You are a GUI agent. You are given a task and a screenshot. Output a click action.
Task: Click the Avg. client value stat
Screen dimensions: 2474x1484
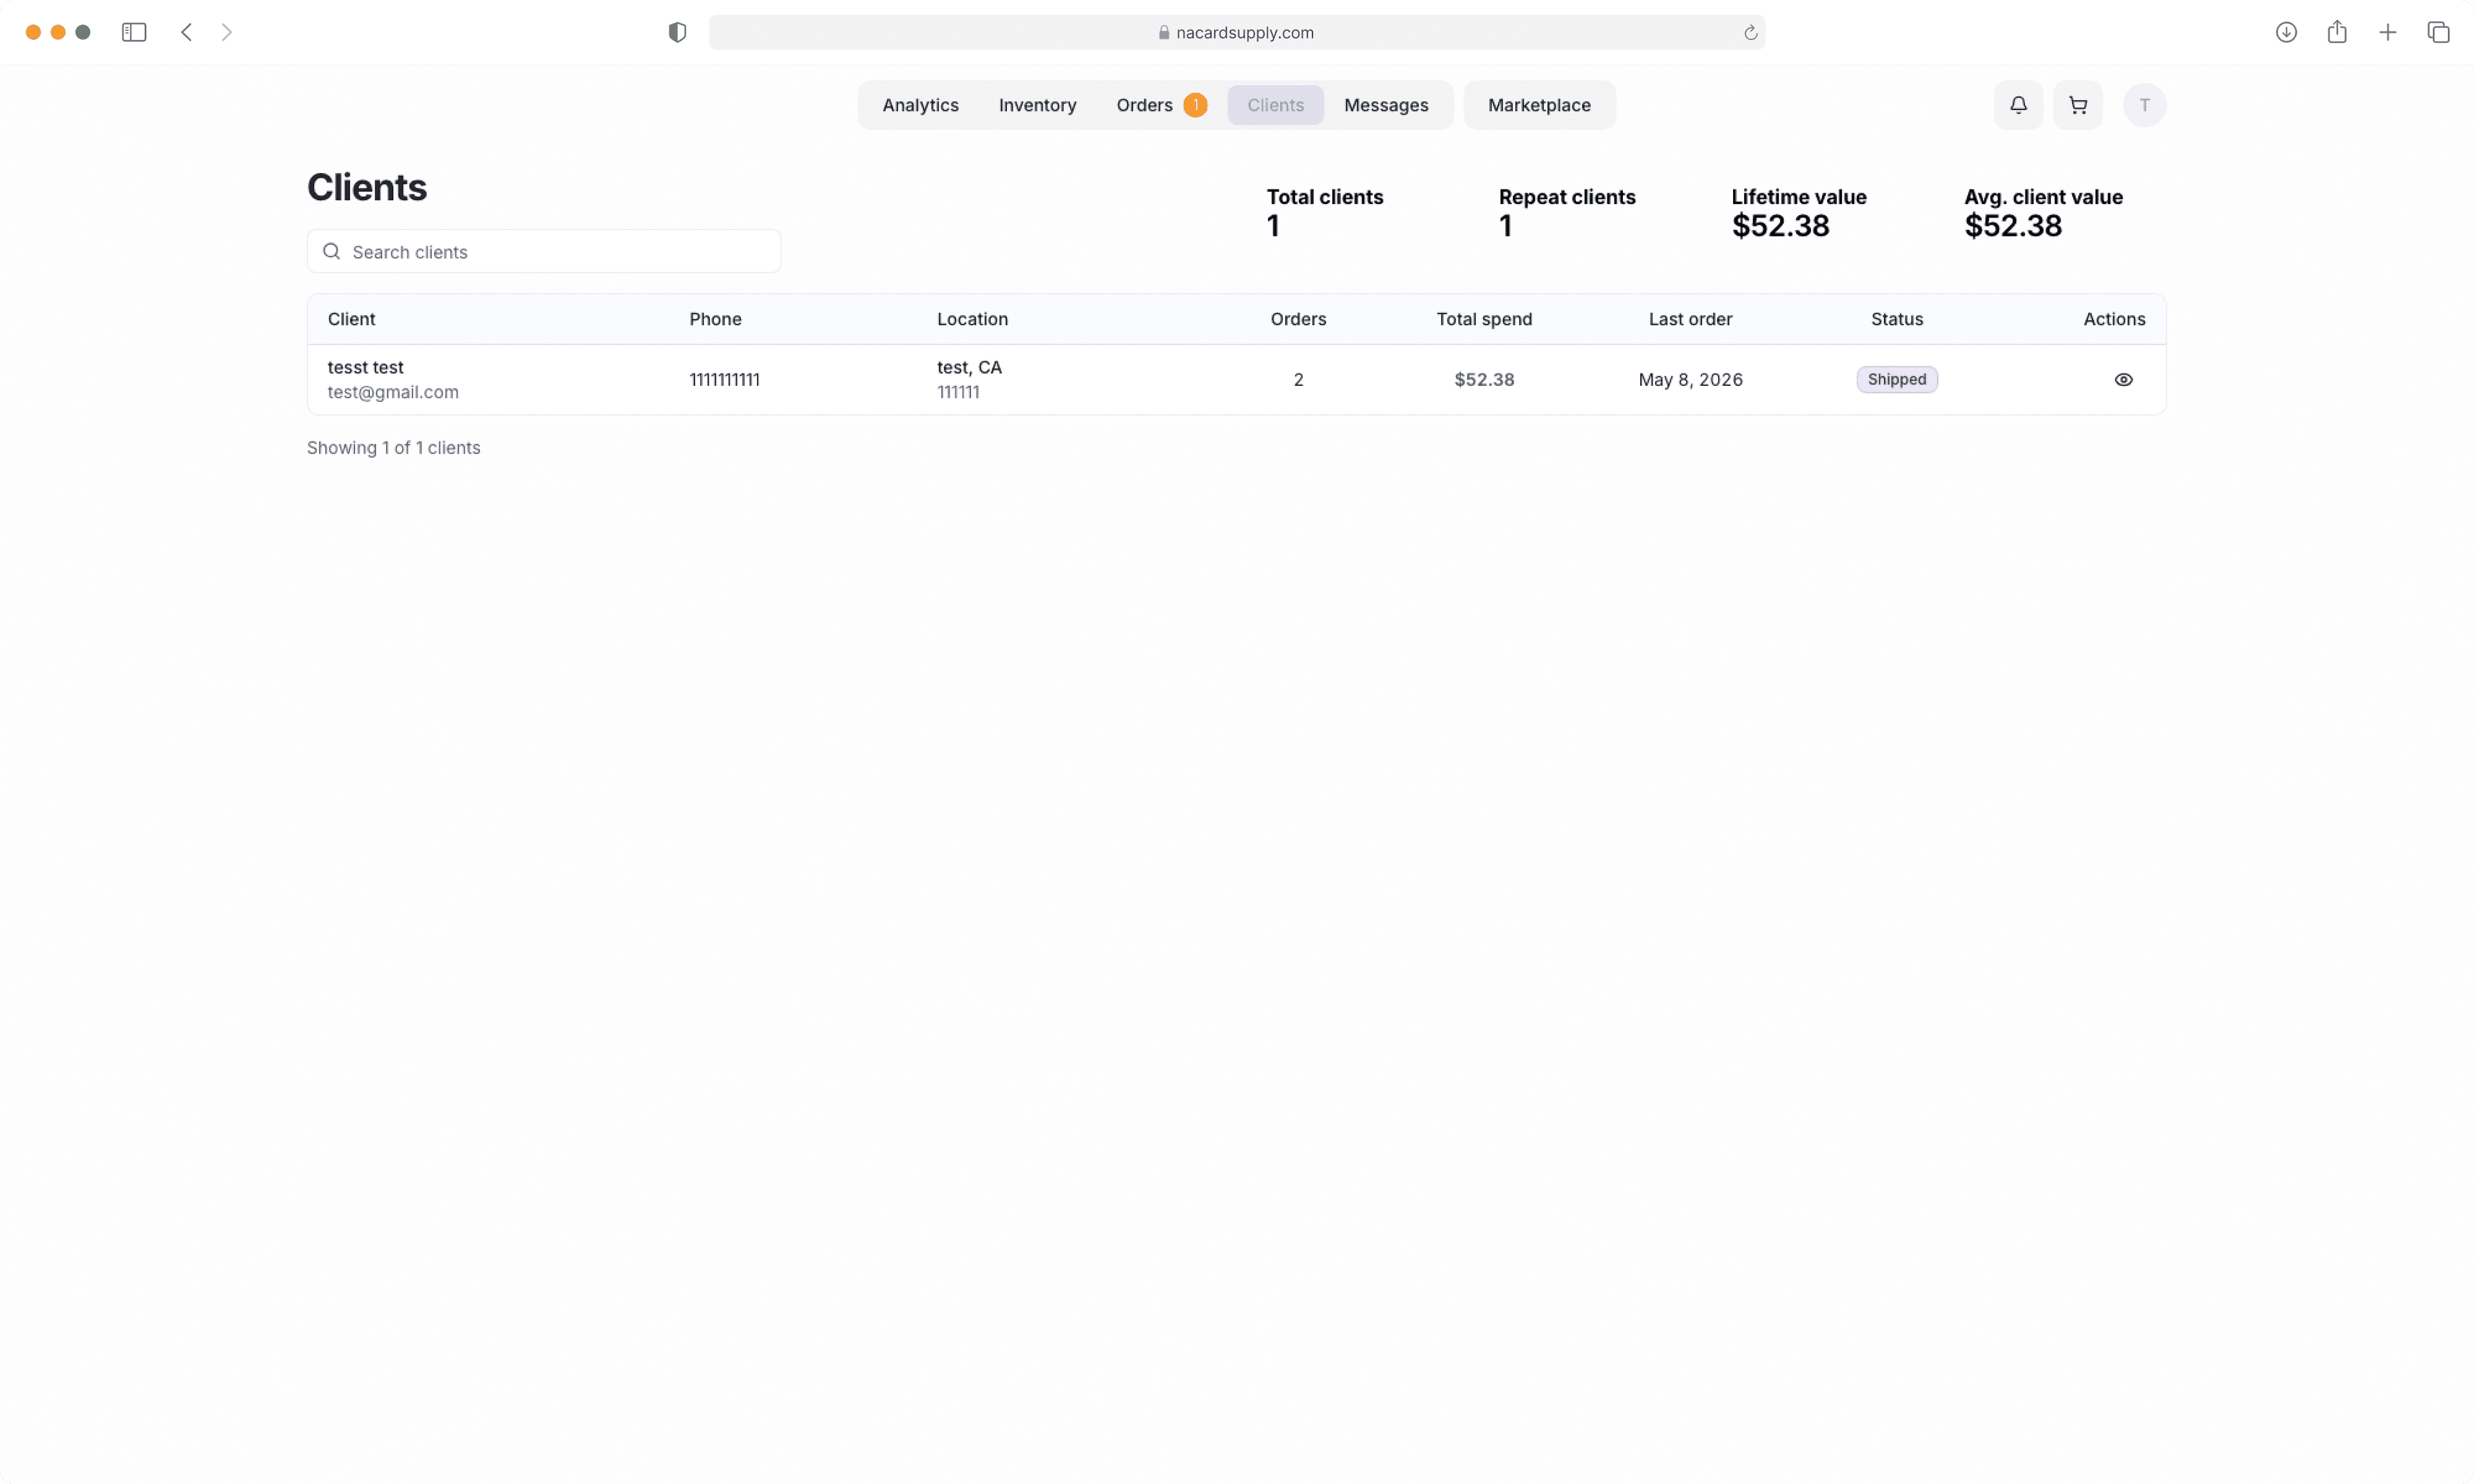click(x=2043, y=212)
